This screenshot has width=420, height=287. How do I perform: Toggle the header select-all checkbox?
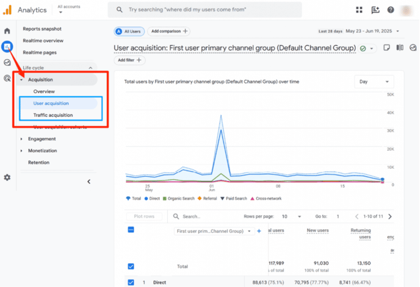coord(131,230)
